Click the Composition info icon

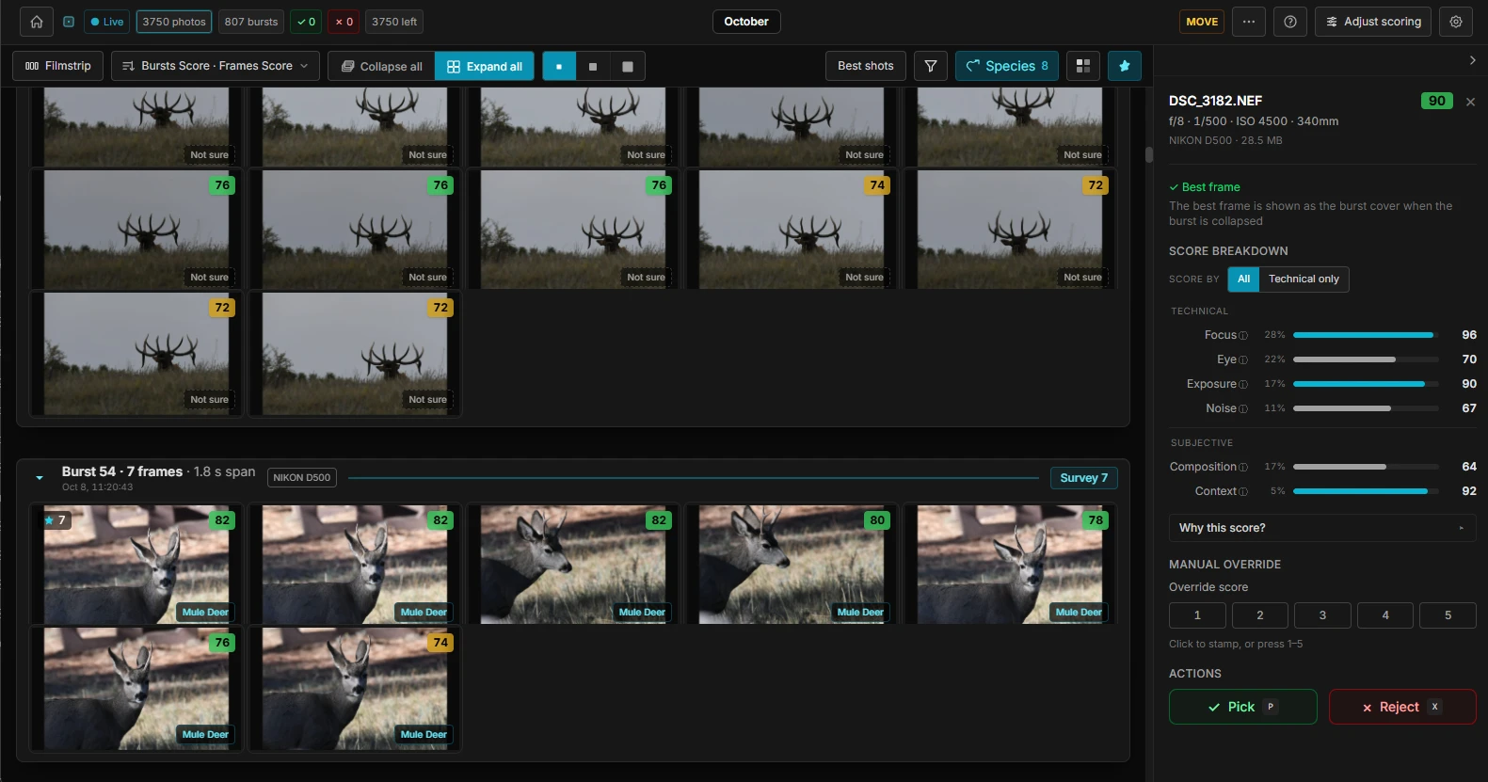click(1243, 468)
